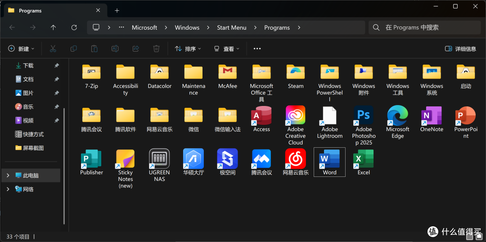Image resolution: width=486 pixels, height=242 pixels.
Task: Select the 微信 folder
Action: click(193, 119)
